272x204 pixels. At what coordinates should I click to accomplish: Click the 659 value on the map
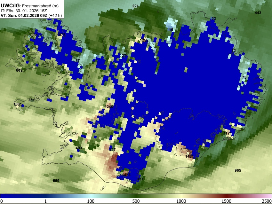click(x=56, y=181)
